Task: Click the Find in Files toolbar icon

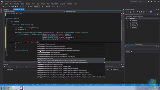Action: point(42,6)
